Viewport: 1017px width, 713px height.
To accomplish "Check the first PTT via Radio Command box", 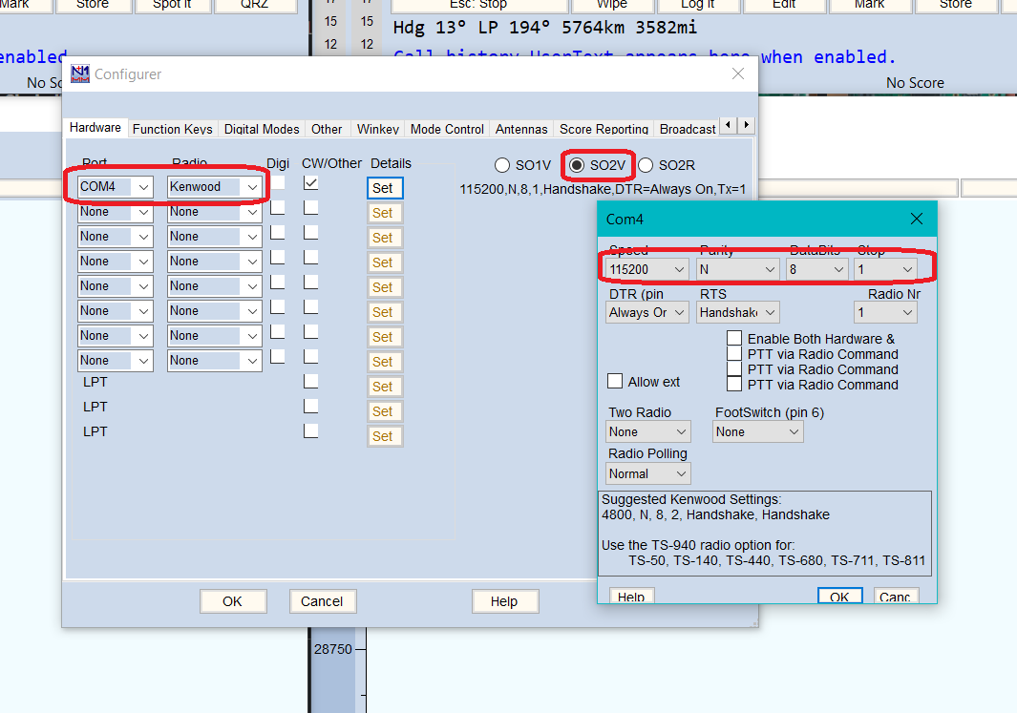I will click(734, 354).
